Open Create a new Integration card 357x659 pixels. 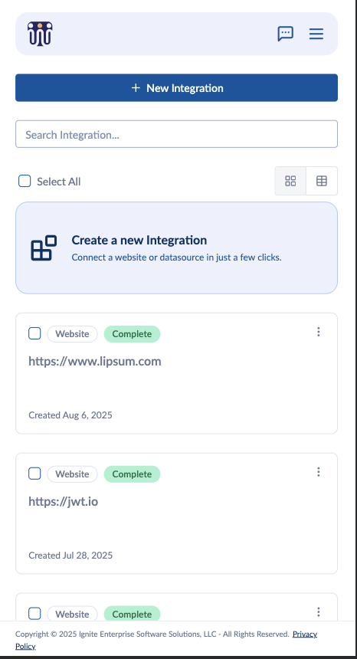coord(176,248)
